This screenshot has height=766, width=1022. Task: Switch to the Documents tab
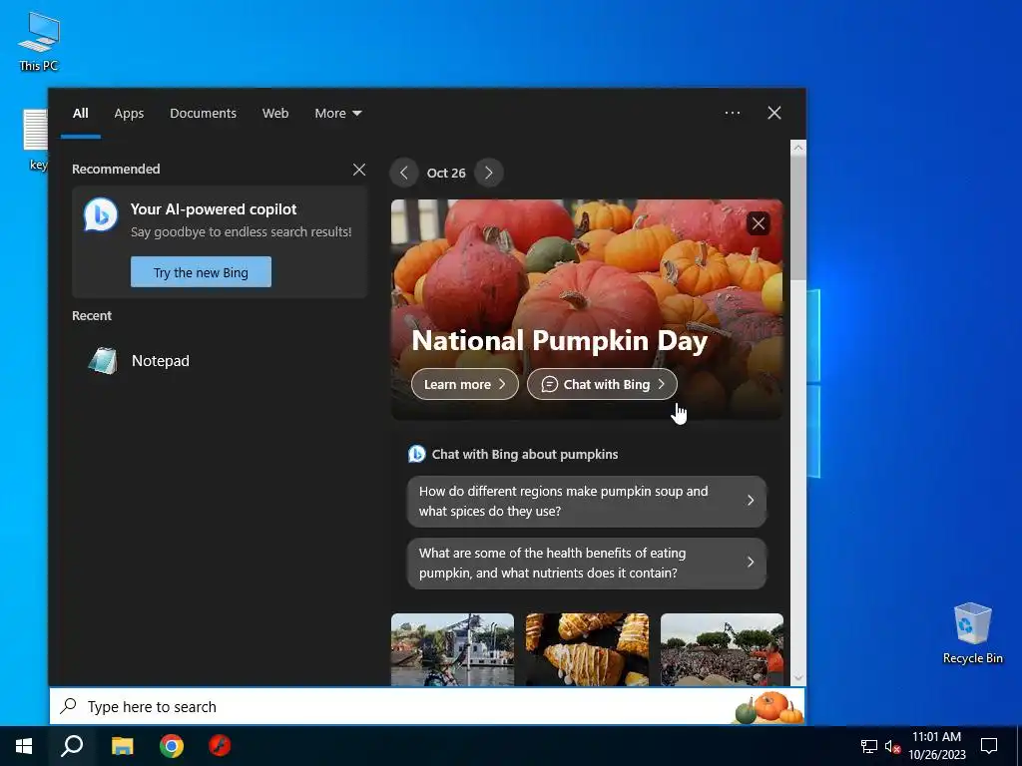(203, 114)
